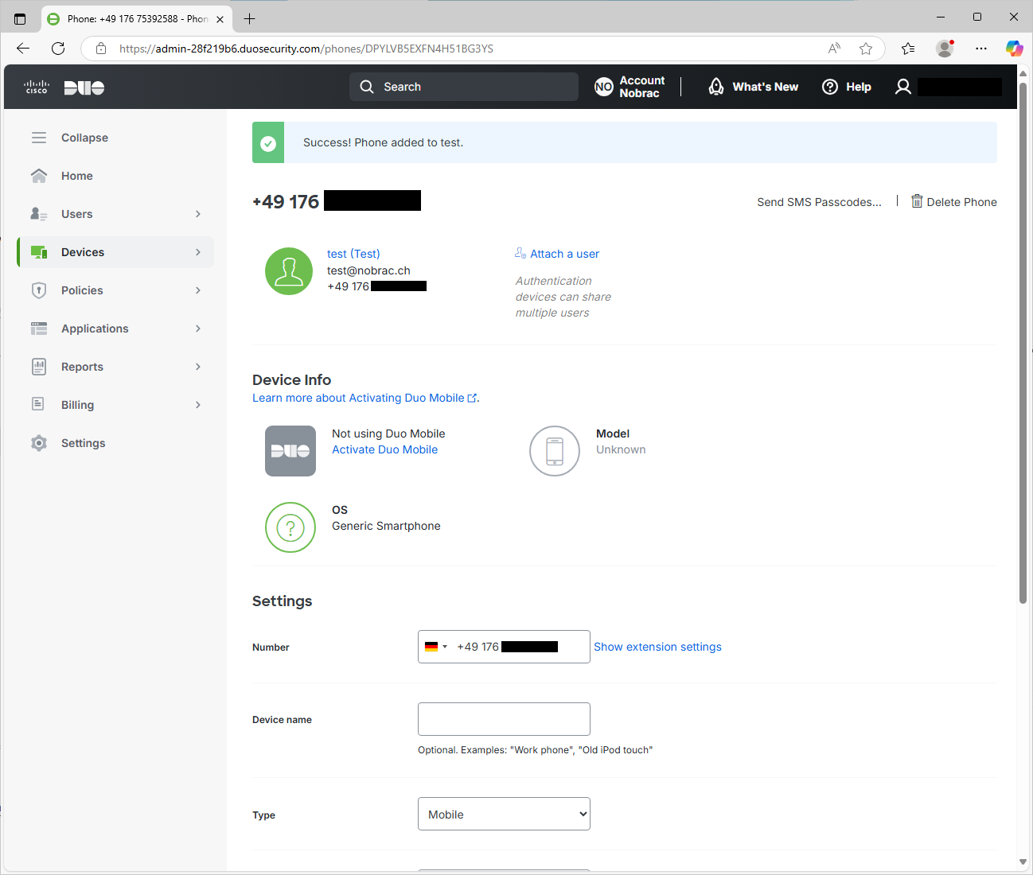Screen dimensions: 1033x875
Task: Click Show extension settings link
Action: coord(657,647)
